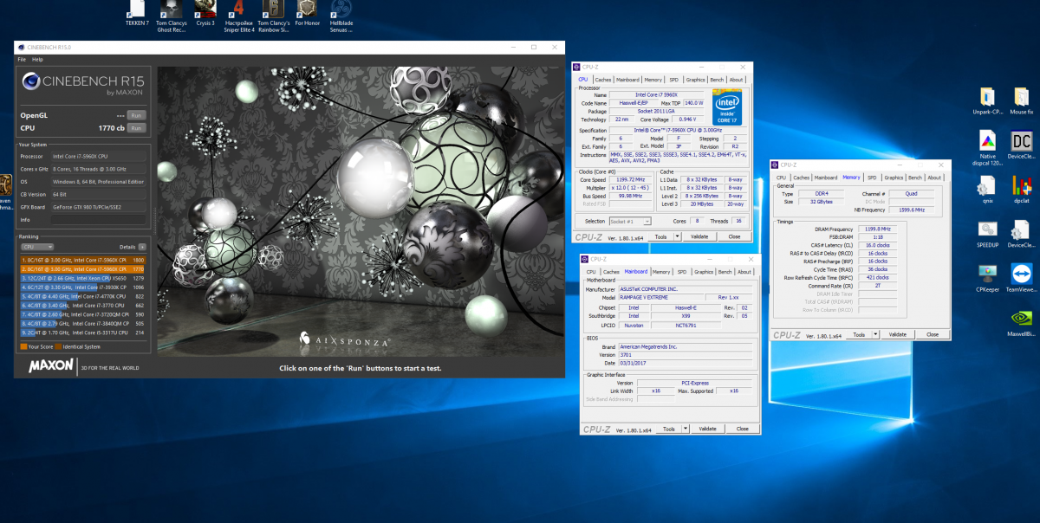Screen dimensions: 1040x523
Task: Click Validate in the CPU tab CPU-Z window
Action: (x=699, y=236)
